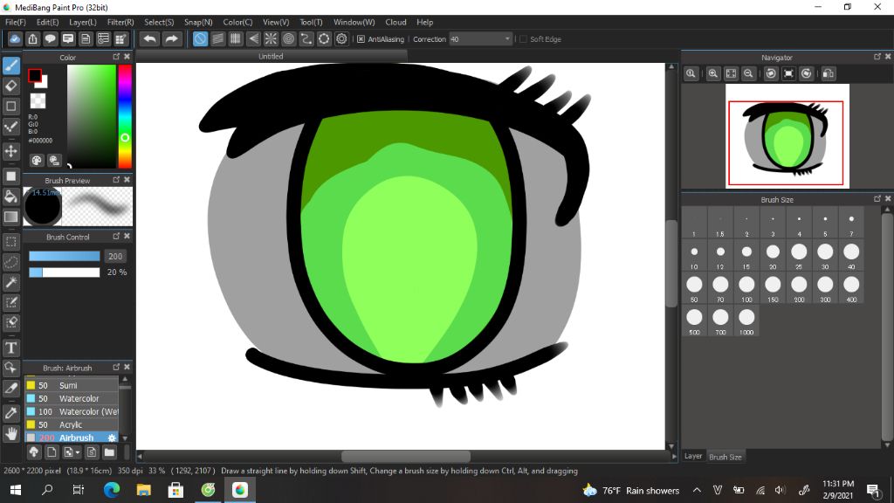Image resolution: width=894 pixels, height=503 pixels.
Task: Turn off snap using the Snap Off icon
Action: (200, 39)
